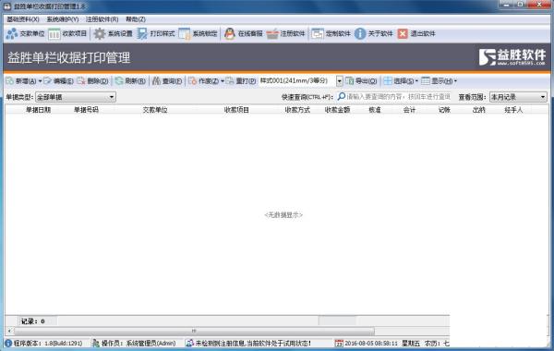Click 选择(S) selection icon

click(x=388, y=81)
